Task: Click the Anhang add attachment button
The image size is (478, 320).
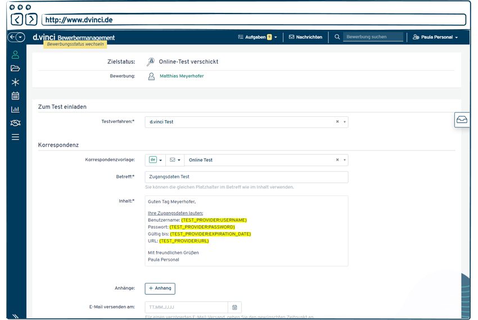Action: tap(160, 289)
